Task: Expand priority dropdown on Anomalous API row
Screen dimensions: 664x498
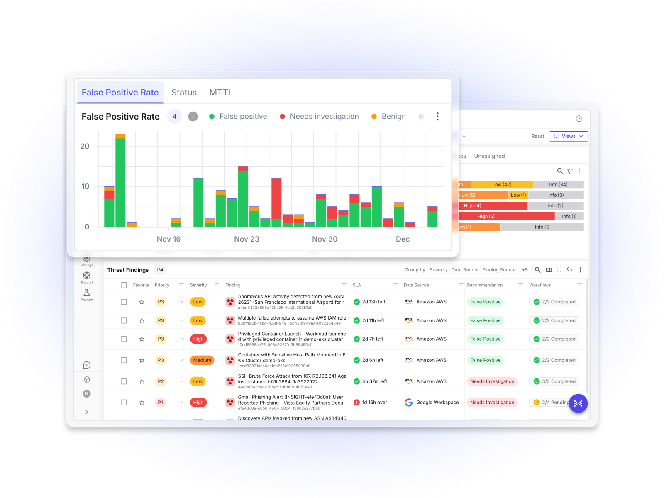Action: [182, 302]
